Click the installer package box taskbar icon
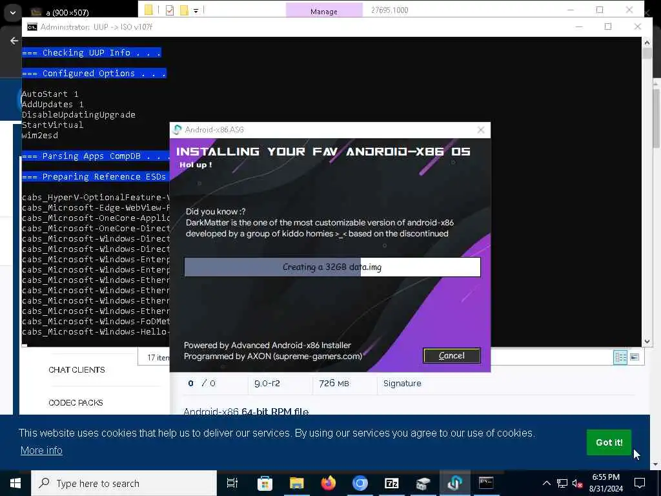The width and height of the screenshot is (661, 496). point(423,483)
